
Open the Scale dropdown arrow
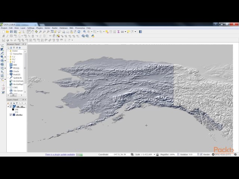tap(154, 154)
